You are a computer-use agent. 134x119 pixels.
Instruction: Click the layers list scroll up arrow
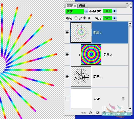pos(130,23)
